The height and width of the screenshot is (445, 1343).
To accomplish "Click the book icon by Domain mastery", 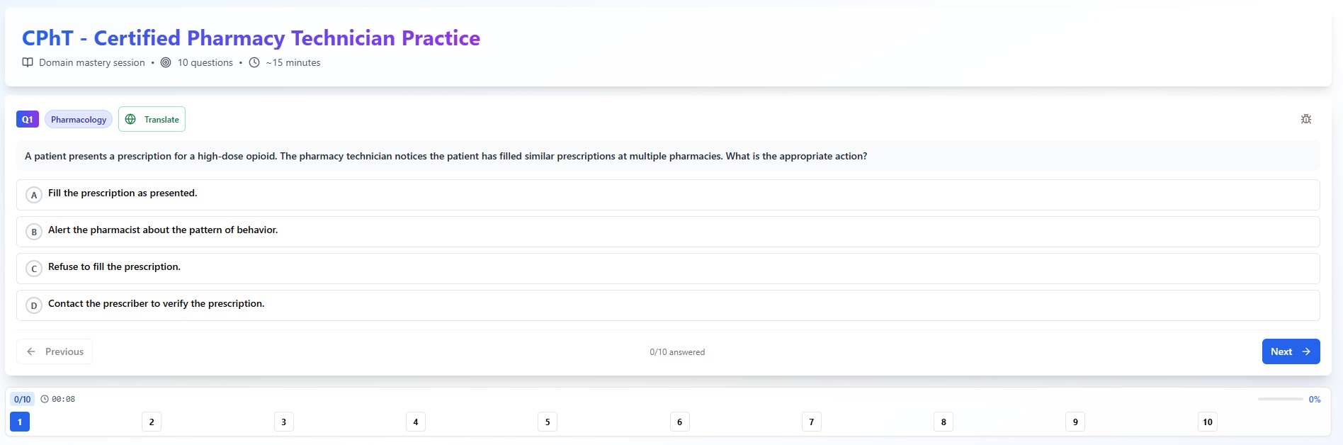I will coord(28,62).
